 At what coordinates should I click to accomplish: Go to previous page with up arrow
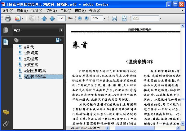(44, 19)
